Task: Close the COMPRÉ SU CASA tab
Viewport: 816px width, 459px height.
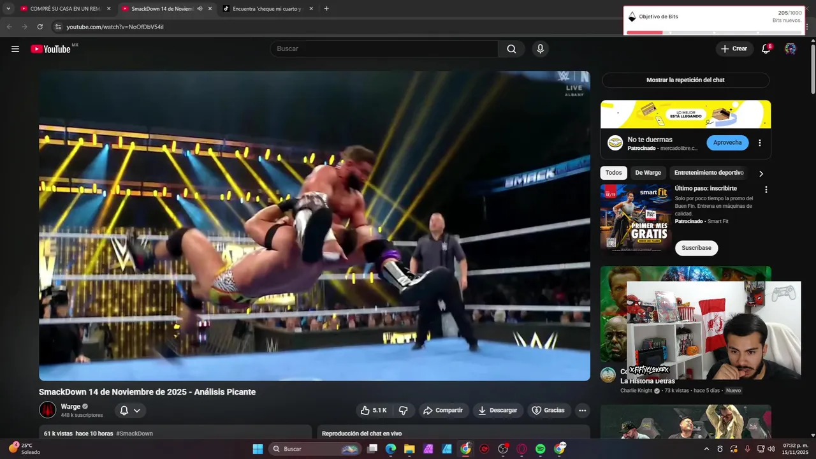Action: pyautogui.click(x=108, y=9)
